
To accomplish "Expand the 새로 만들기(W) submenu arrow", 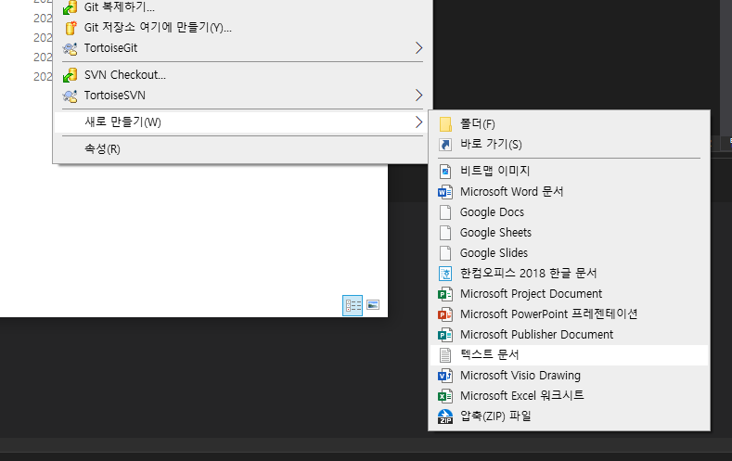I will point(418,122).
